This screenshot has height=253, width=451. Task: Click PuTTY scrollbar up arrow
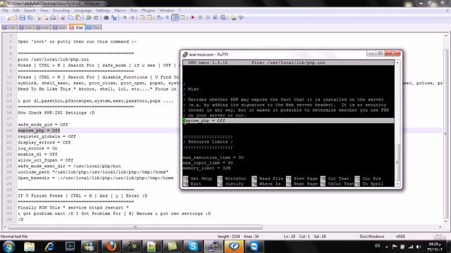[x=397, y=63]
